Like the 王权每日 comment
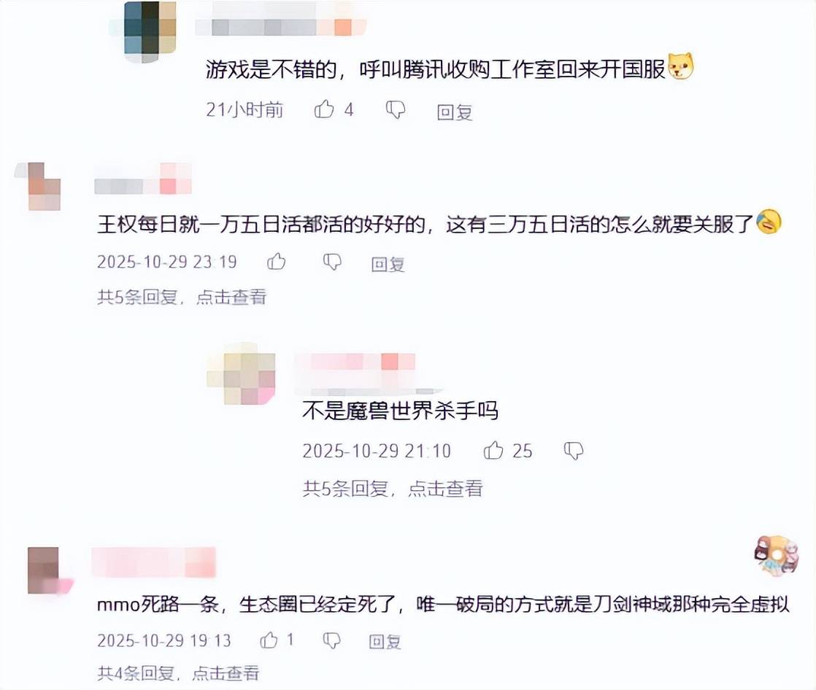The width and height of the screenshot is (816, 690). click(277, 261)
